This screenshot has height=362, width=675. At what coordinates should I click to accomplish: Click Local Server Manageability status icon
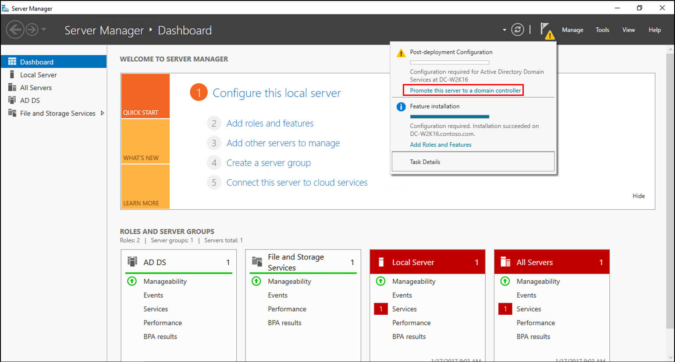coord(380,281)
